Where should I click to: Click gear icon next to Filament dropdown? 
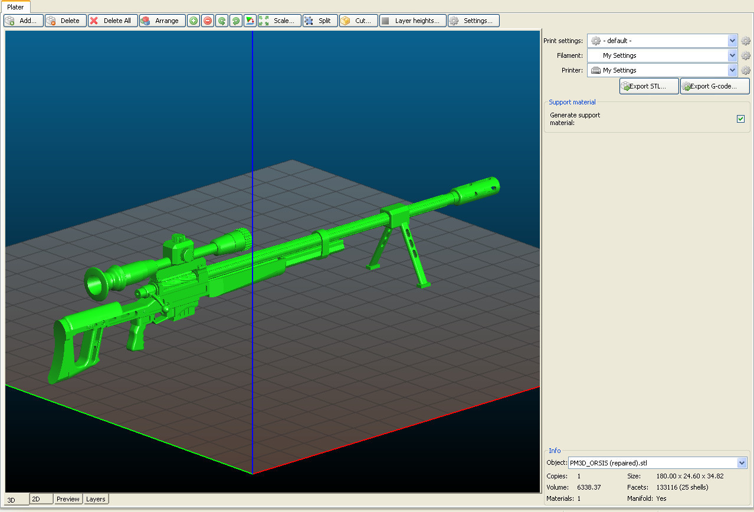click(746, 55)
